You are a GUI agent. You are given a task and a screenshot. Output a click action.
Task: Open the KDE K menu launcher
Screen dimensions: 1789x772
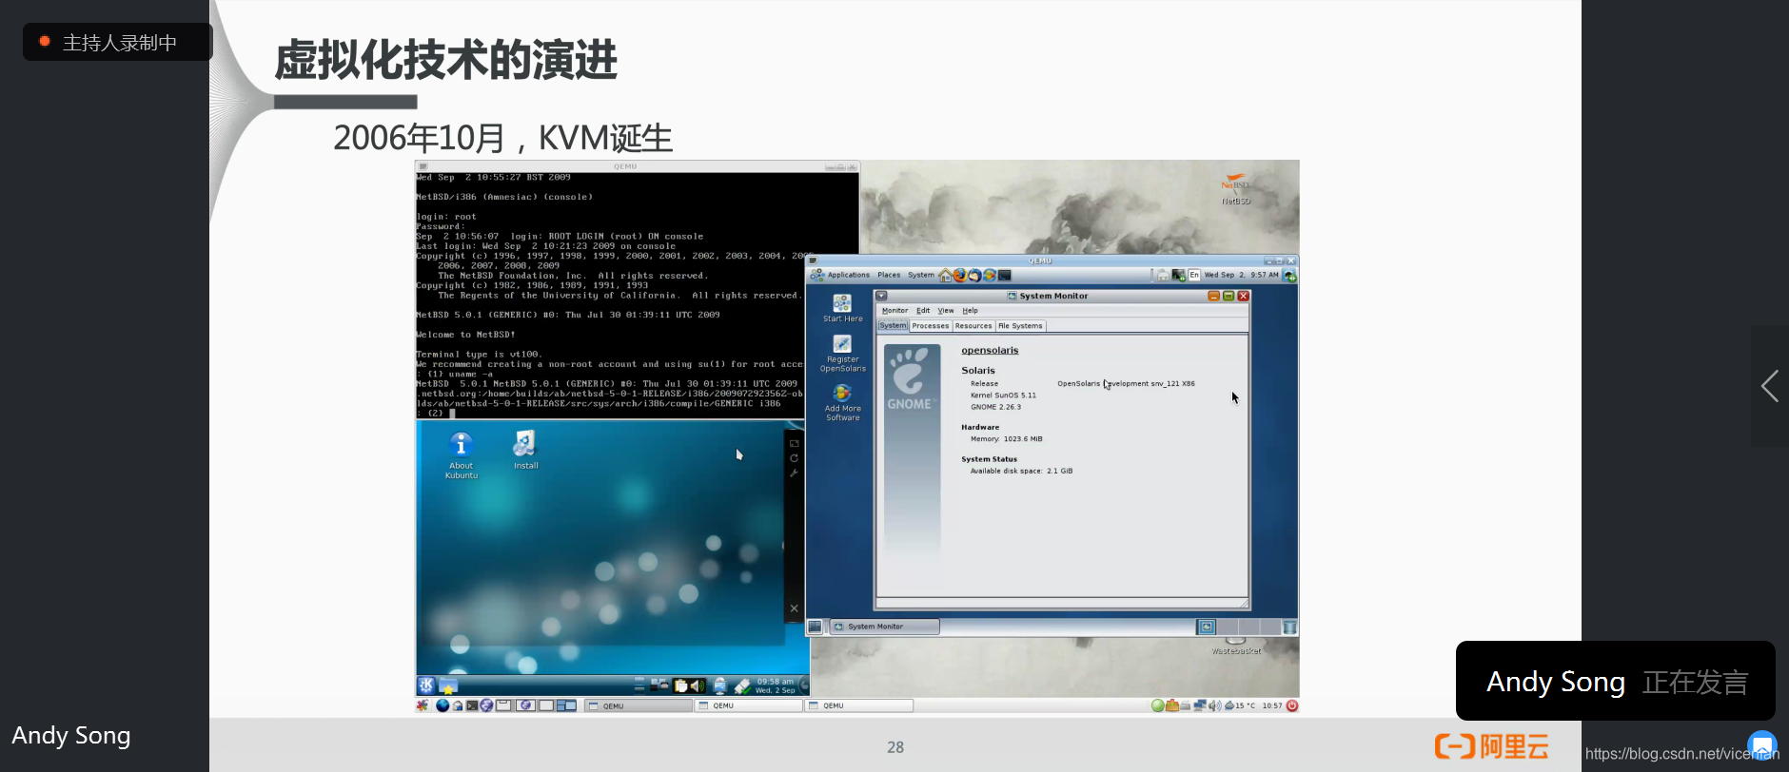(x=426, y=685)
